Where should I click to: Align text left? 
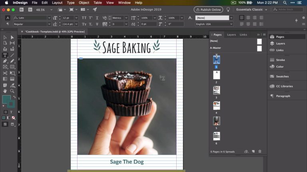(x=241, y=18)
